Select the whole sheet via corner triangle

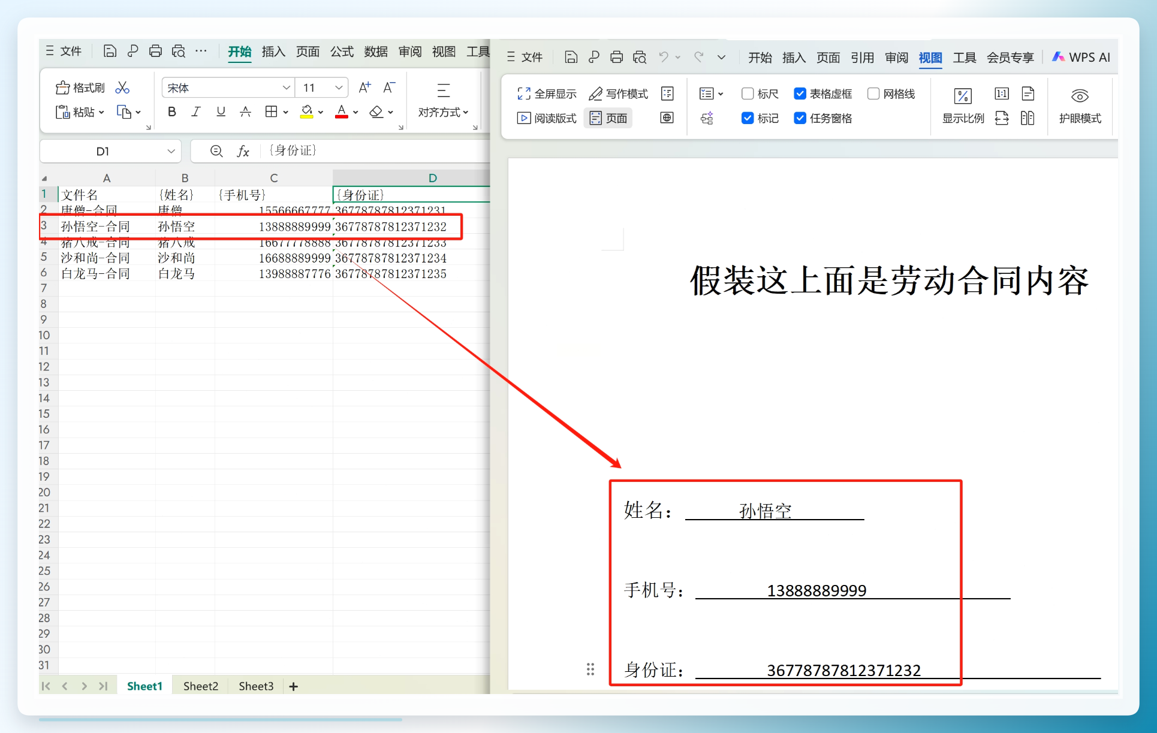tap(45, 178)
